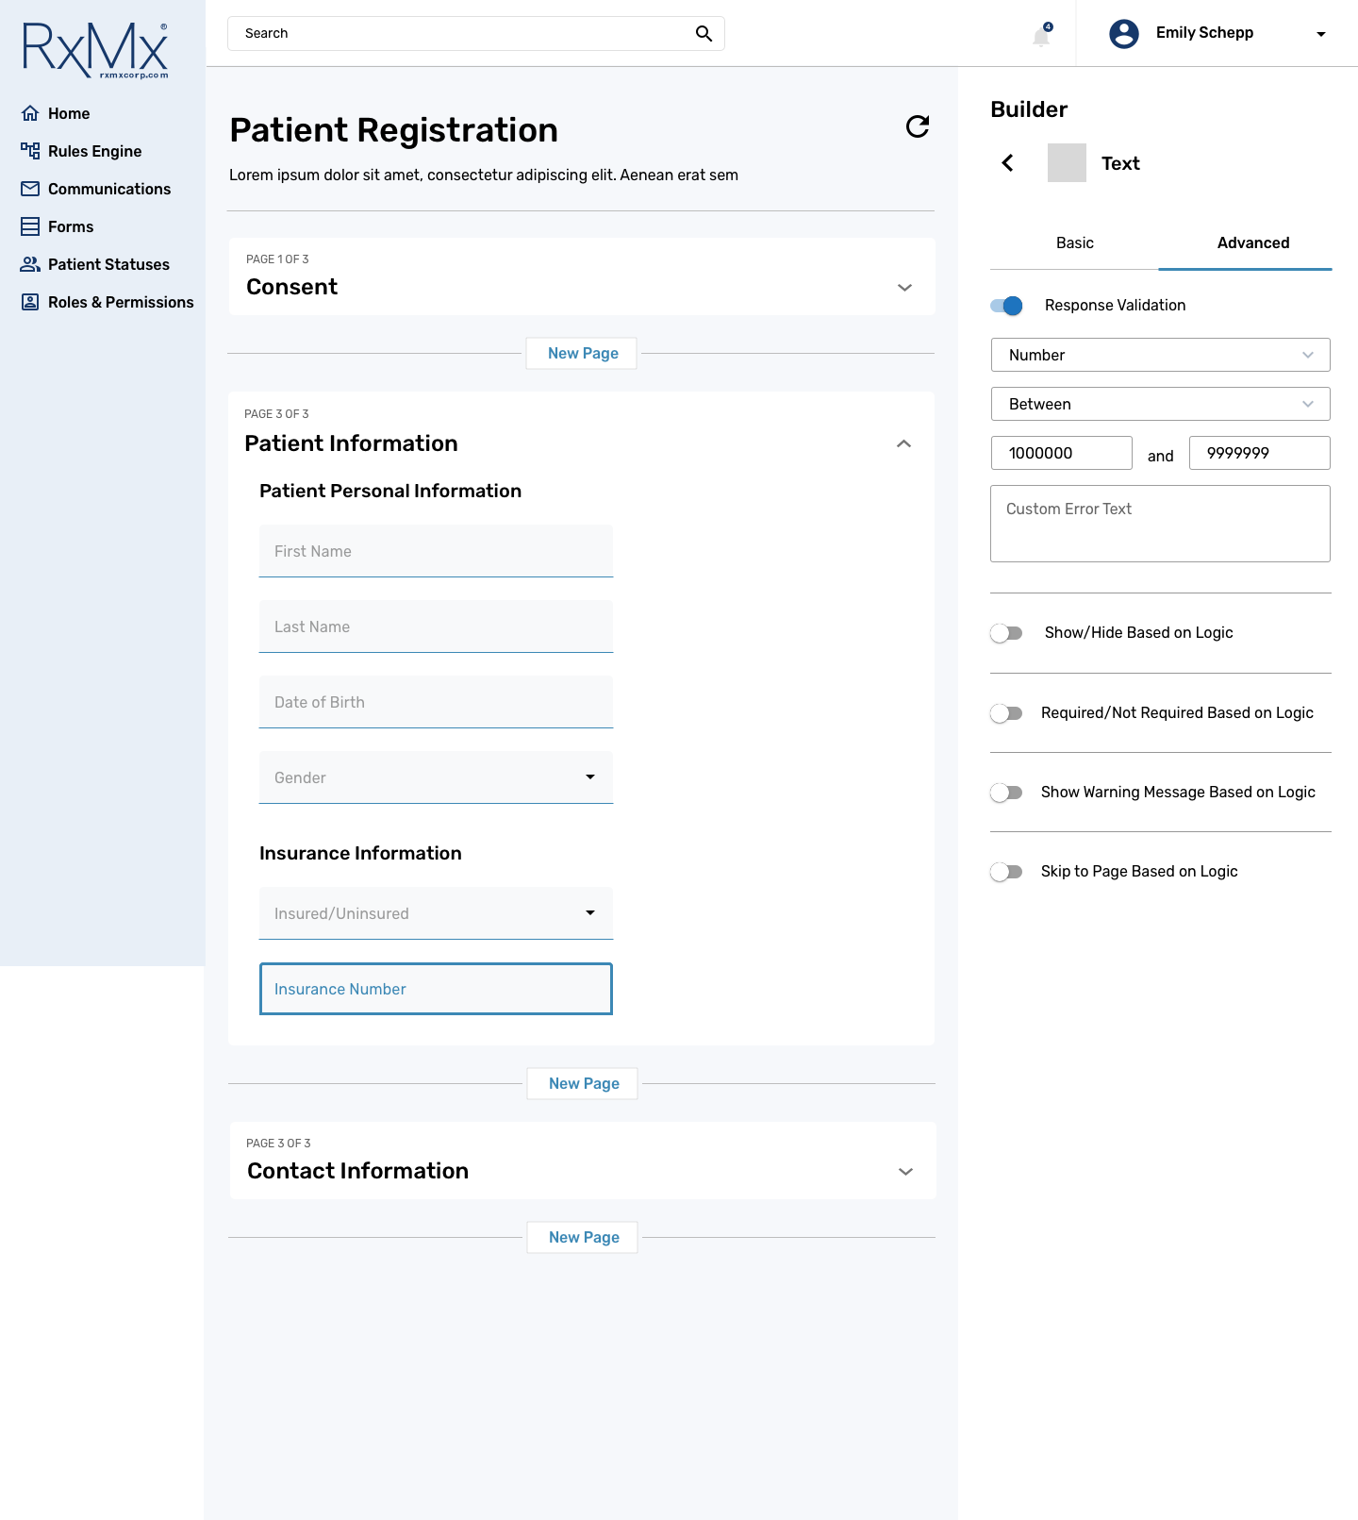Open the Number validation type dropdown
Viewport: 1358px width, 1520px height.
(x=1161, y=355)
